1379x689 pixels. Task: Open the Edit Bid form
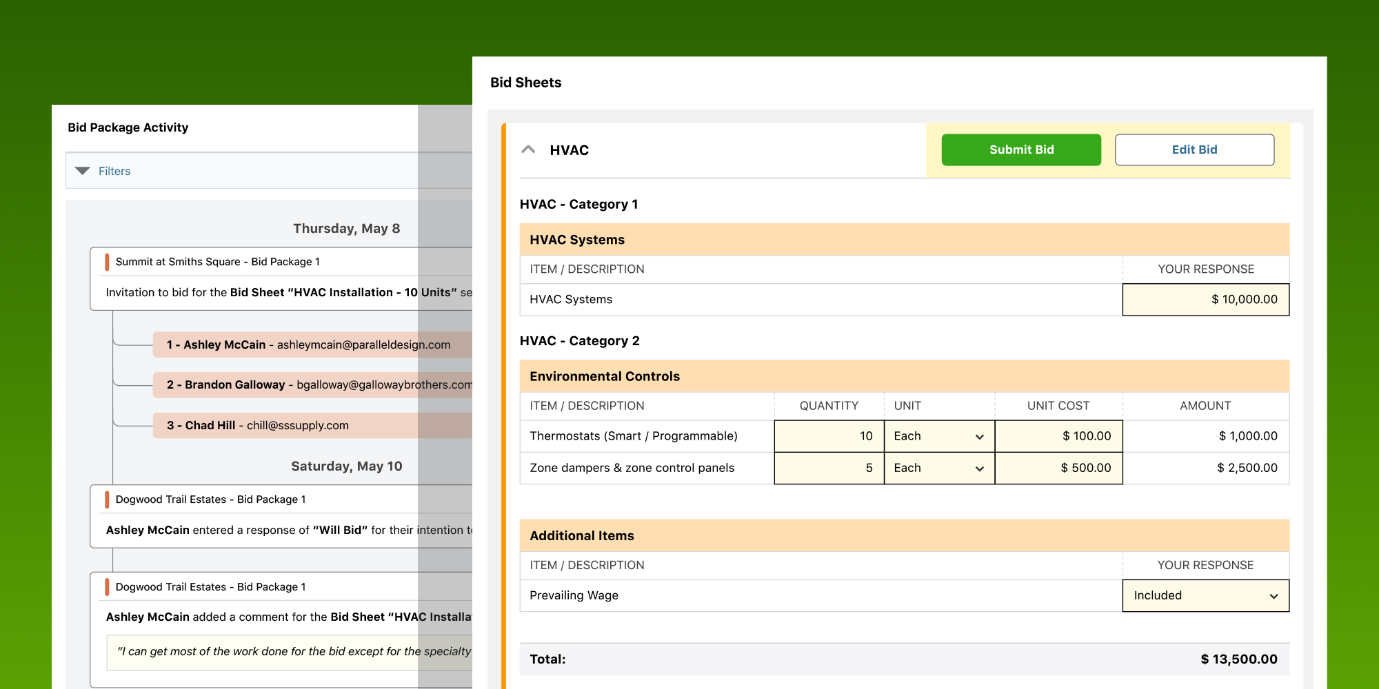(x=1195, y=150)
